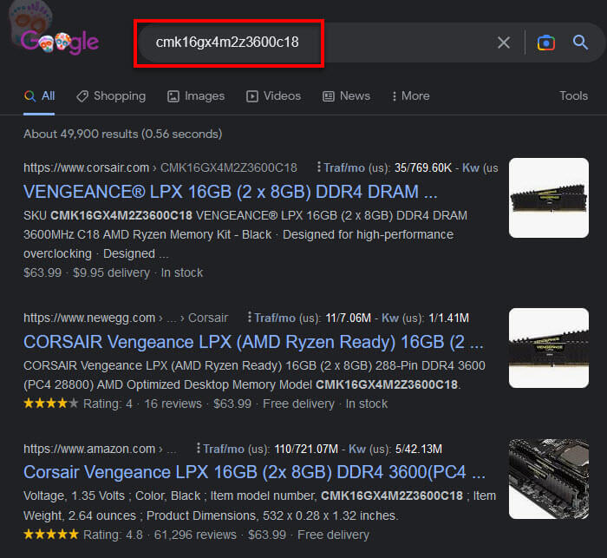This screenshot has width=607, height=558.
Task: Click the 35/769.60K traffic value
Action: (x=423, y=167)
